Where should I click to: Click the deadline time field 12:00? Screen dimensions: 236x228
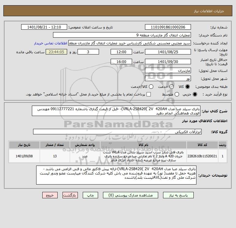coord(121,52)
